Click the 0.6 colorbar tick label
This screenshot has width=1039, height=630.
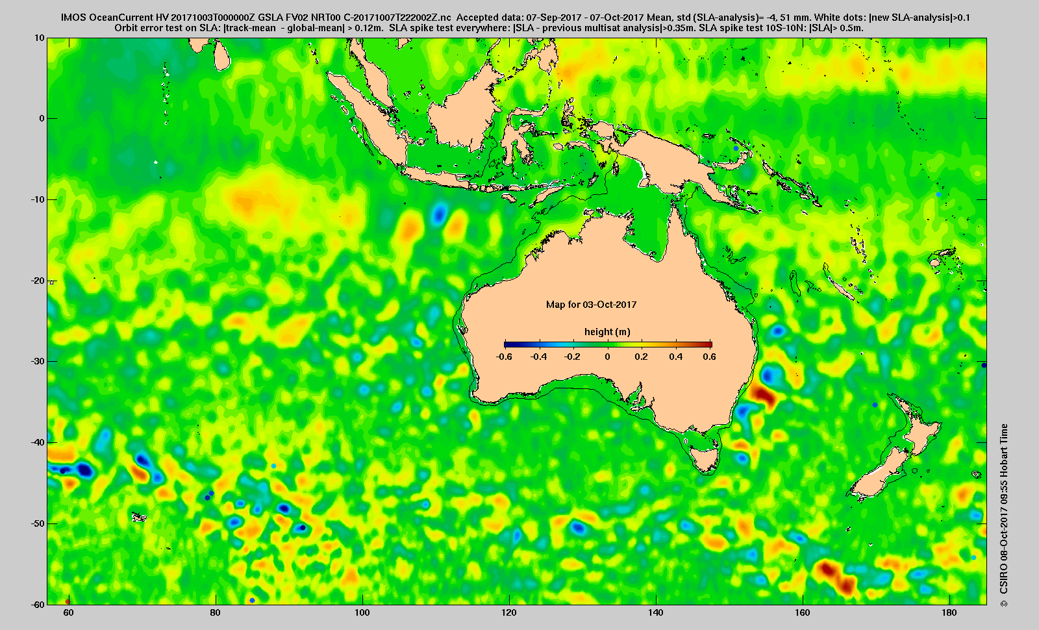click(x=709, y=357)
